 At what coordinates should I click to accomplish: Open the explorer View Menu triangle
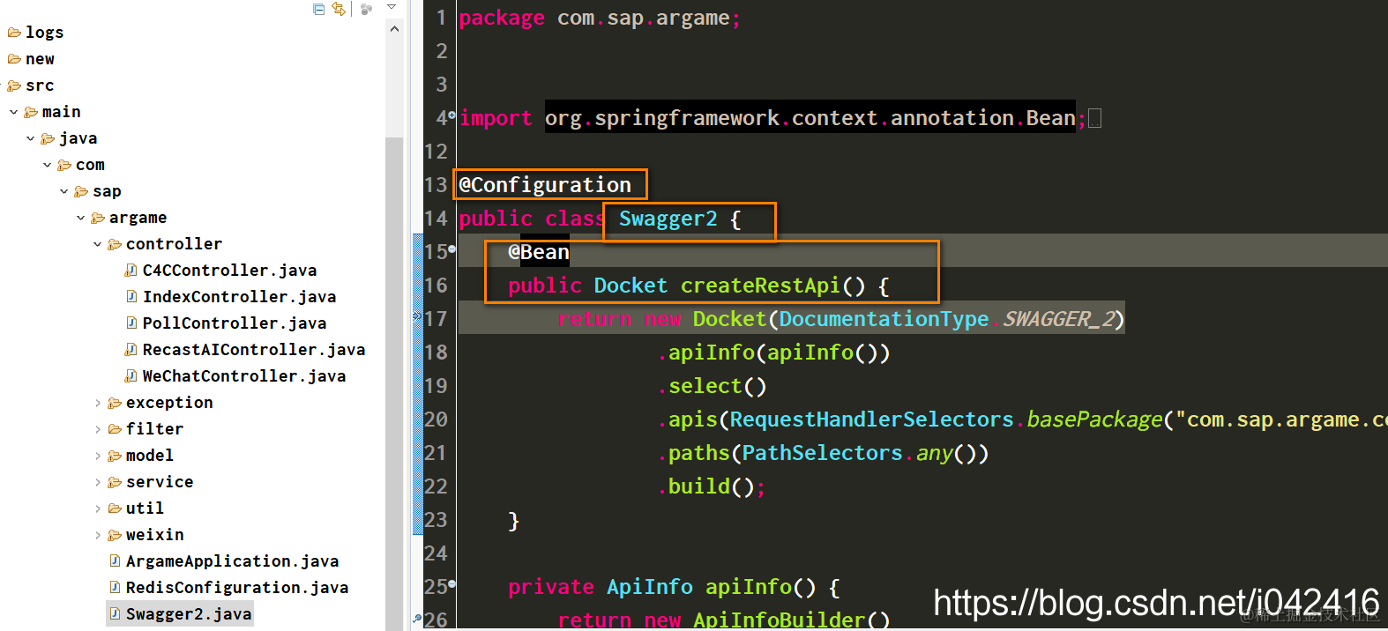click(392, 7)
